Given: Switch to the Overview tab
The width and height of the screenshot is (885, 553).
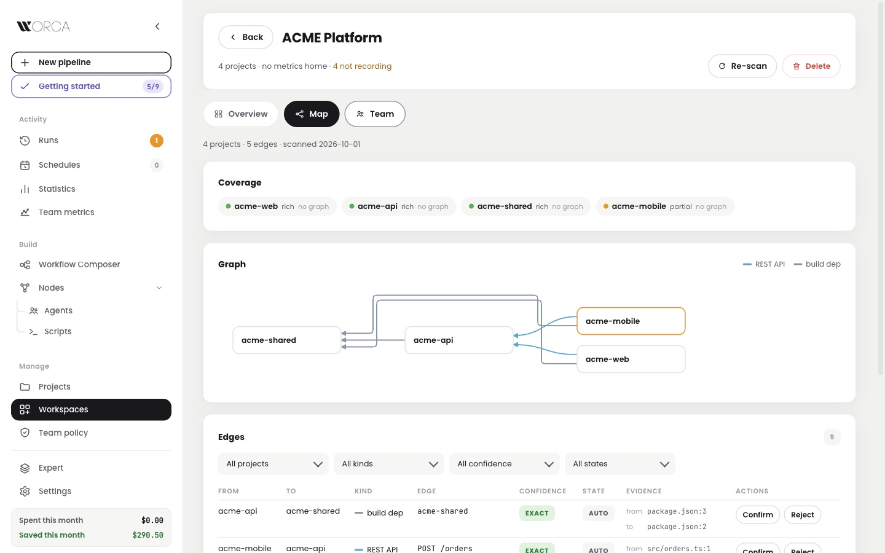Looking at the screenshot, I should point(241,114).
